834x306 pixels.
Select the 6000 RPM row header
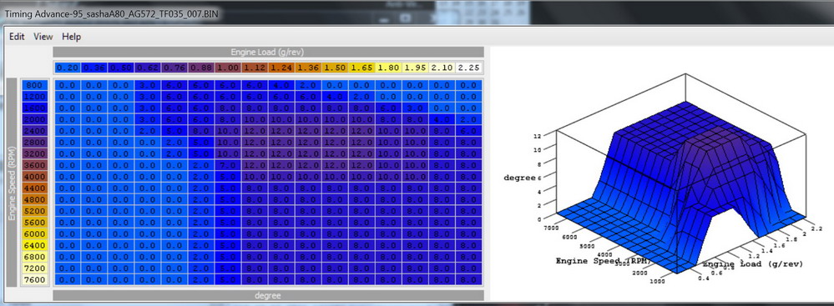(34, 233)
